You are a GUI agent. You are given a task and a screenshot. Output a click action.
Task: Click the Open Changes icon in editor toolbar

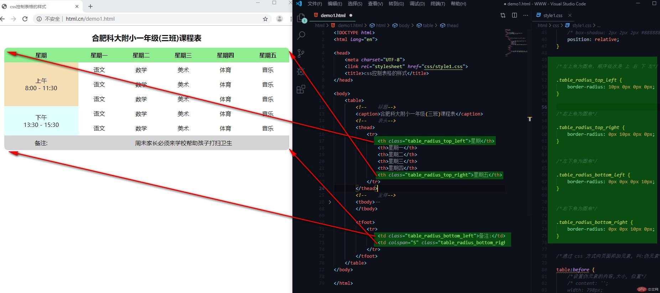coord(503,15)
